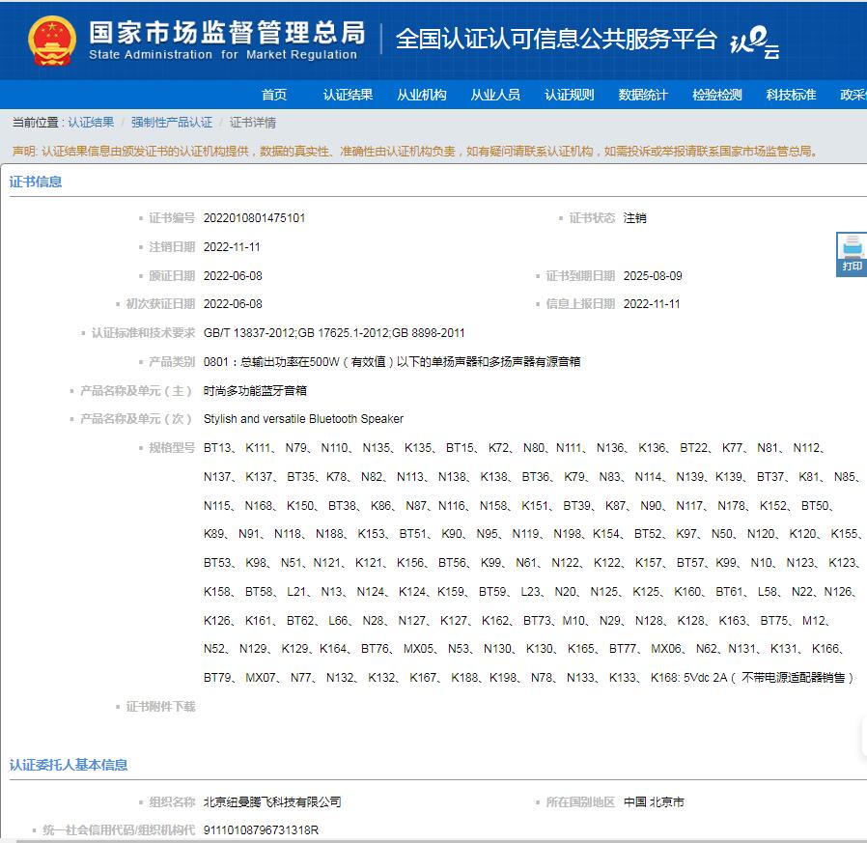This screenshot has width=867, height=843.
Task: Click the 认证委托人基本信息 section heading
Action: click(x=69, y=765)
